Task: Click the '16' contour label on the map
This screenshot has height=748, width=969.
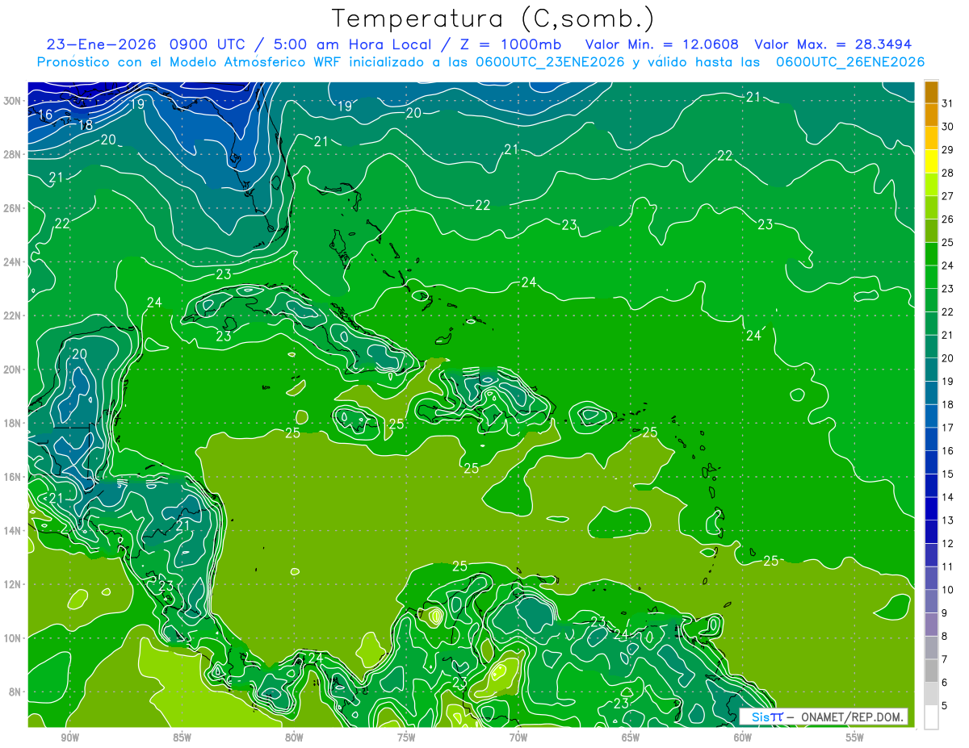Action: point(45,115)
